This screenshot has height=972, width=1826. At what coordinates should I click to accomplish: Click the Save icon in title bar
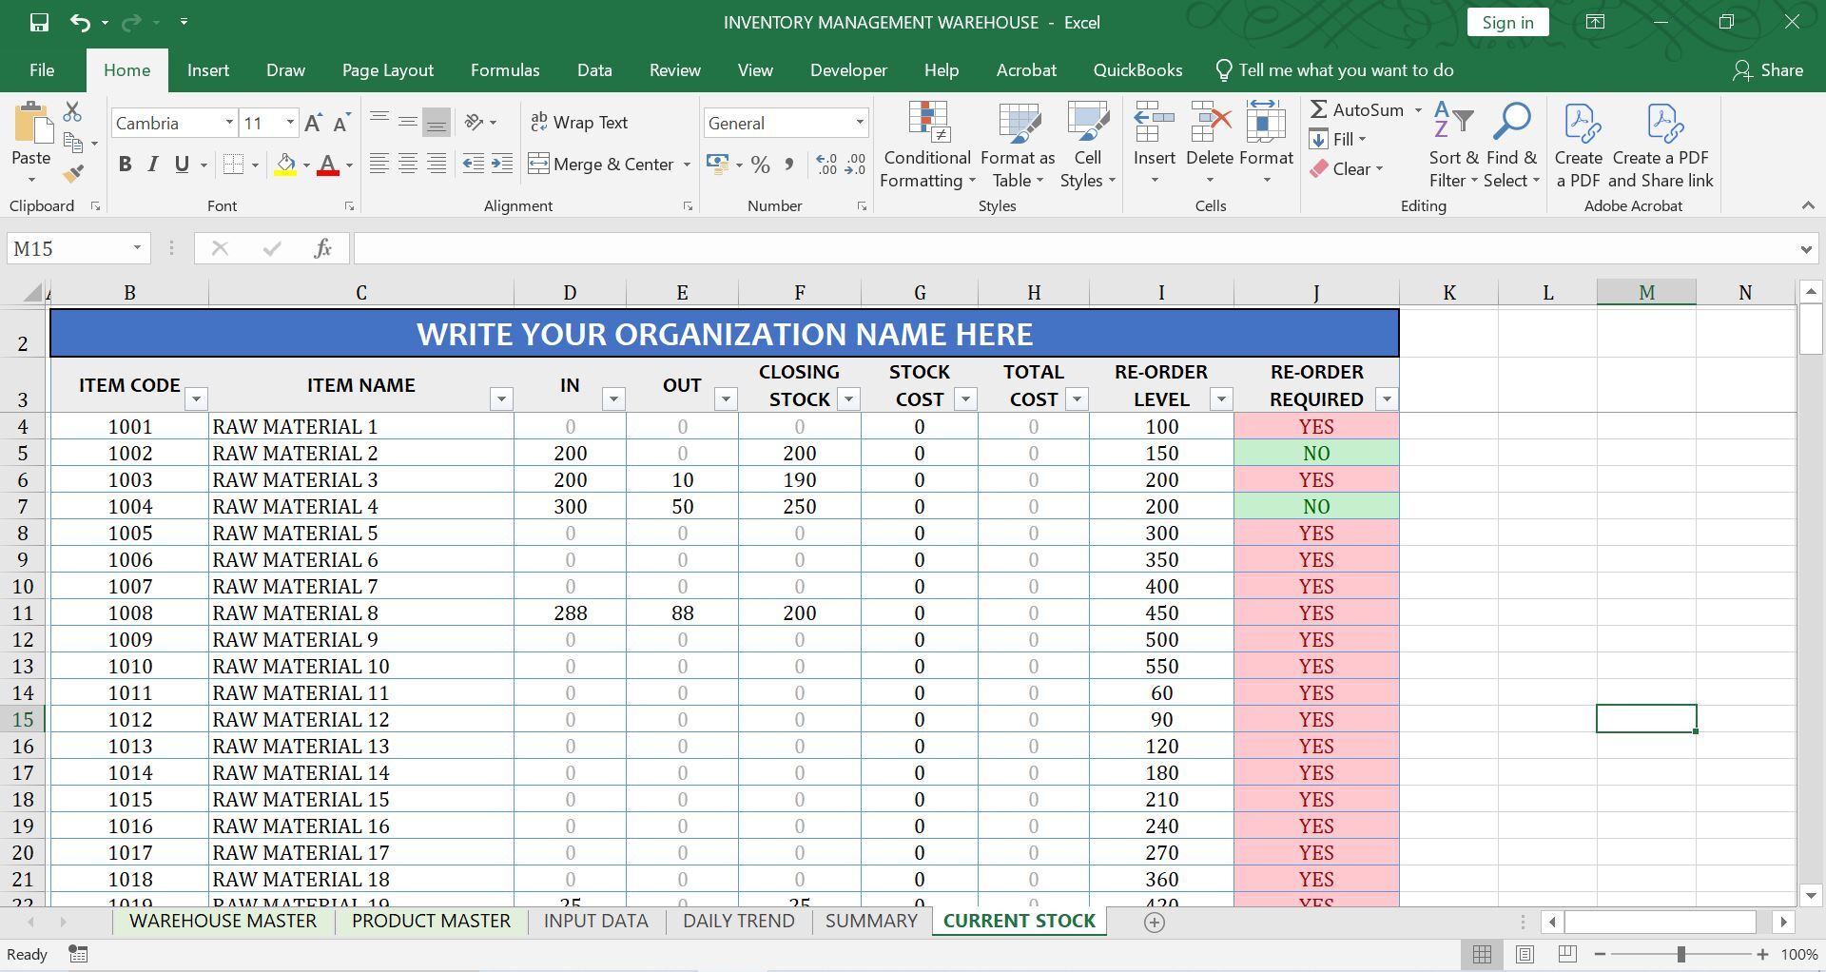[39, 22]
